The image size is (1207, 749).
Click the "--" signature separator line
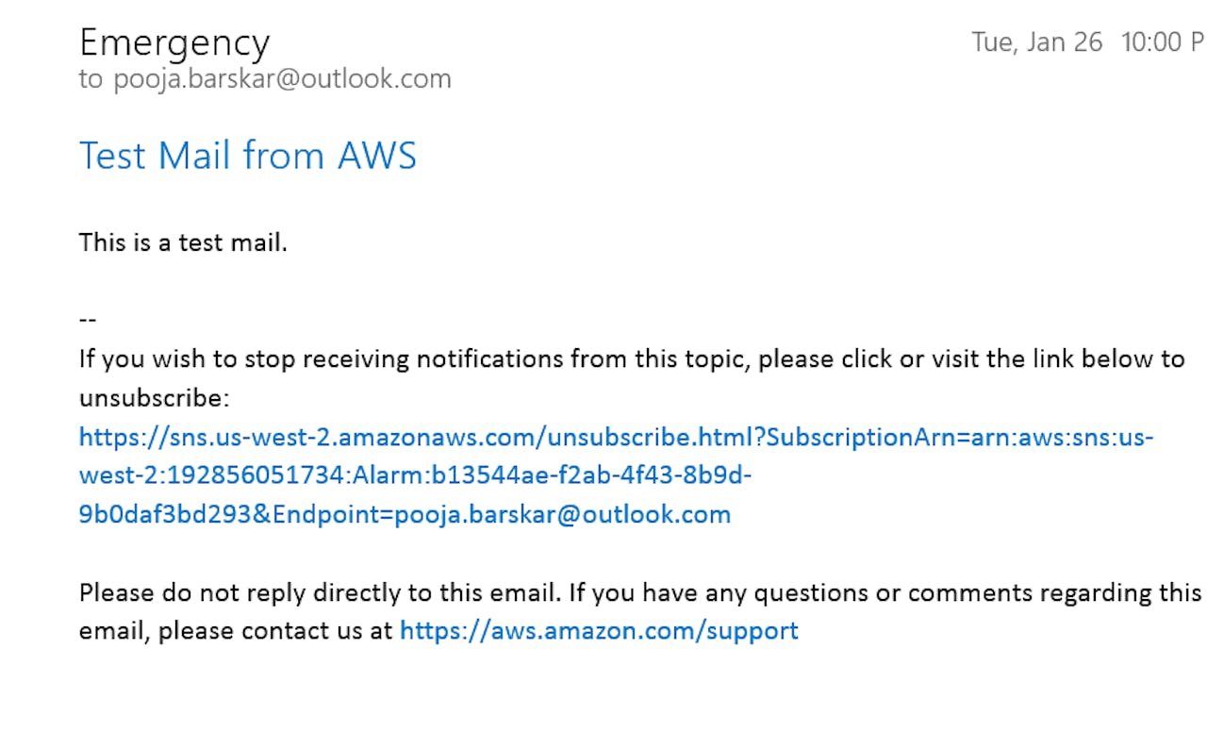(x=88, y=319)
